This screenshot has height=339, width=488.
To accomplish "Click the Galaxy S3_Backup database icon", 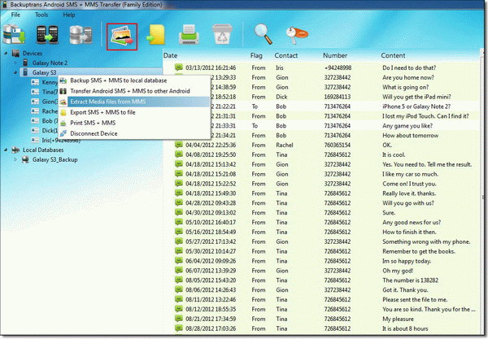I will coord(25,159).
